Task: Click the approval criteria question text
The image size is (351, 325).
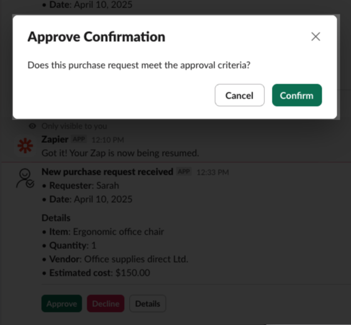Action: [x=139, y=65]
